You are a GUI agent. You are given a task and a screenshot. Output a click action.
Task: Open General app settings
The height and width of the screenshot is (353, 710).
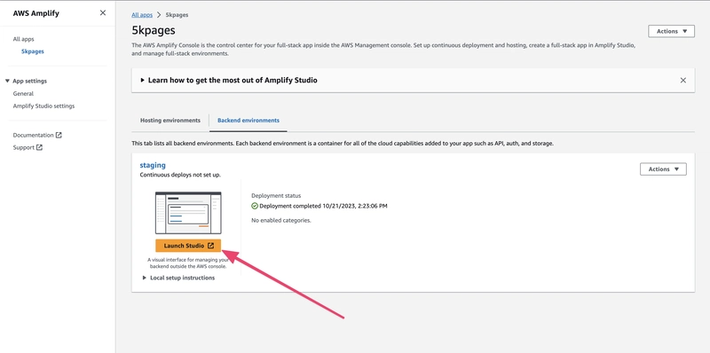(x=23, y=94)
